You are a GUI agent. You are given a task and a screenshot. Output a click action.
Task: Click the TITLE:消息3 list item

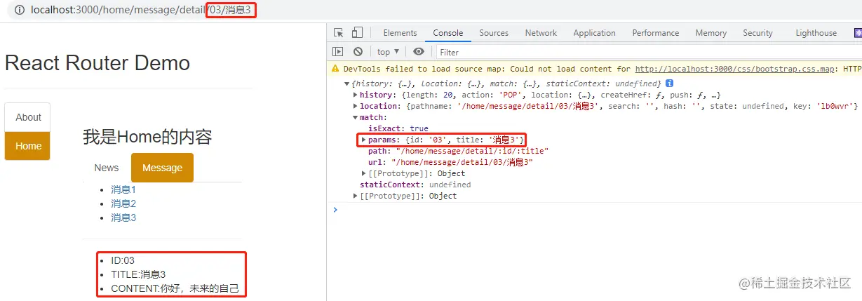pos(138,274)
